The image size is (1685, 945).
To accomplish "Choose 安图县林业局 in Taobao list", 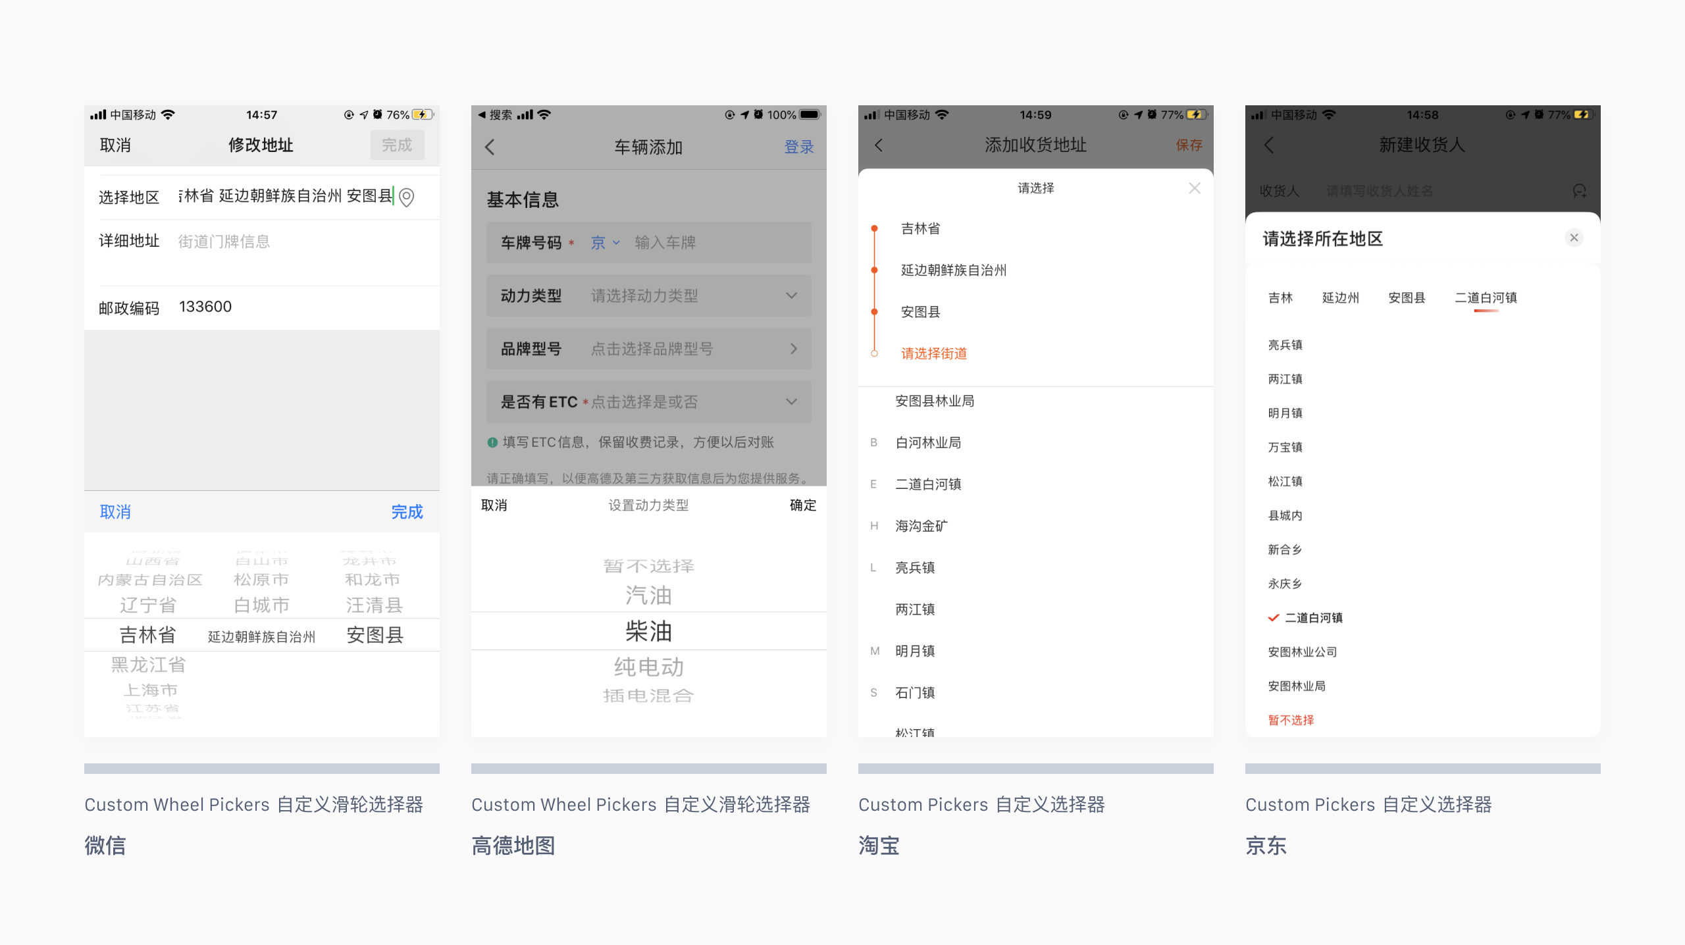I will [x=935, y=401].
